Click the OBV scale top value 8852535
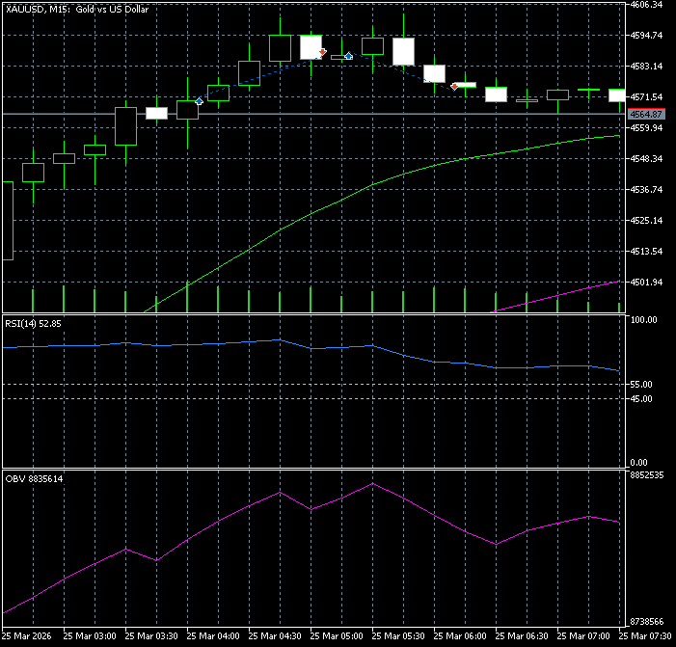The image size is (676, 647). pyautogui.click(x=647, y=475)
